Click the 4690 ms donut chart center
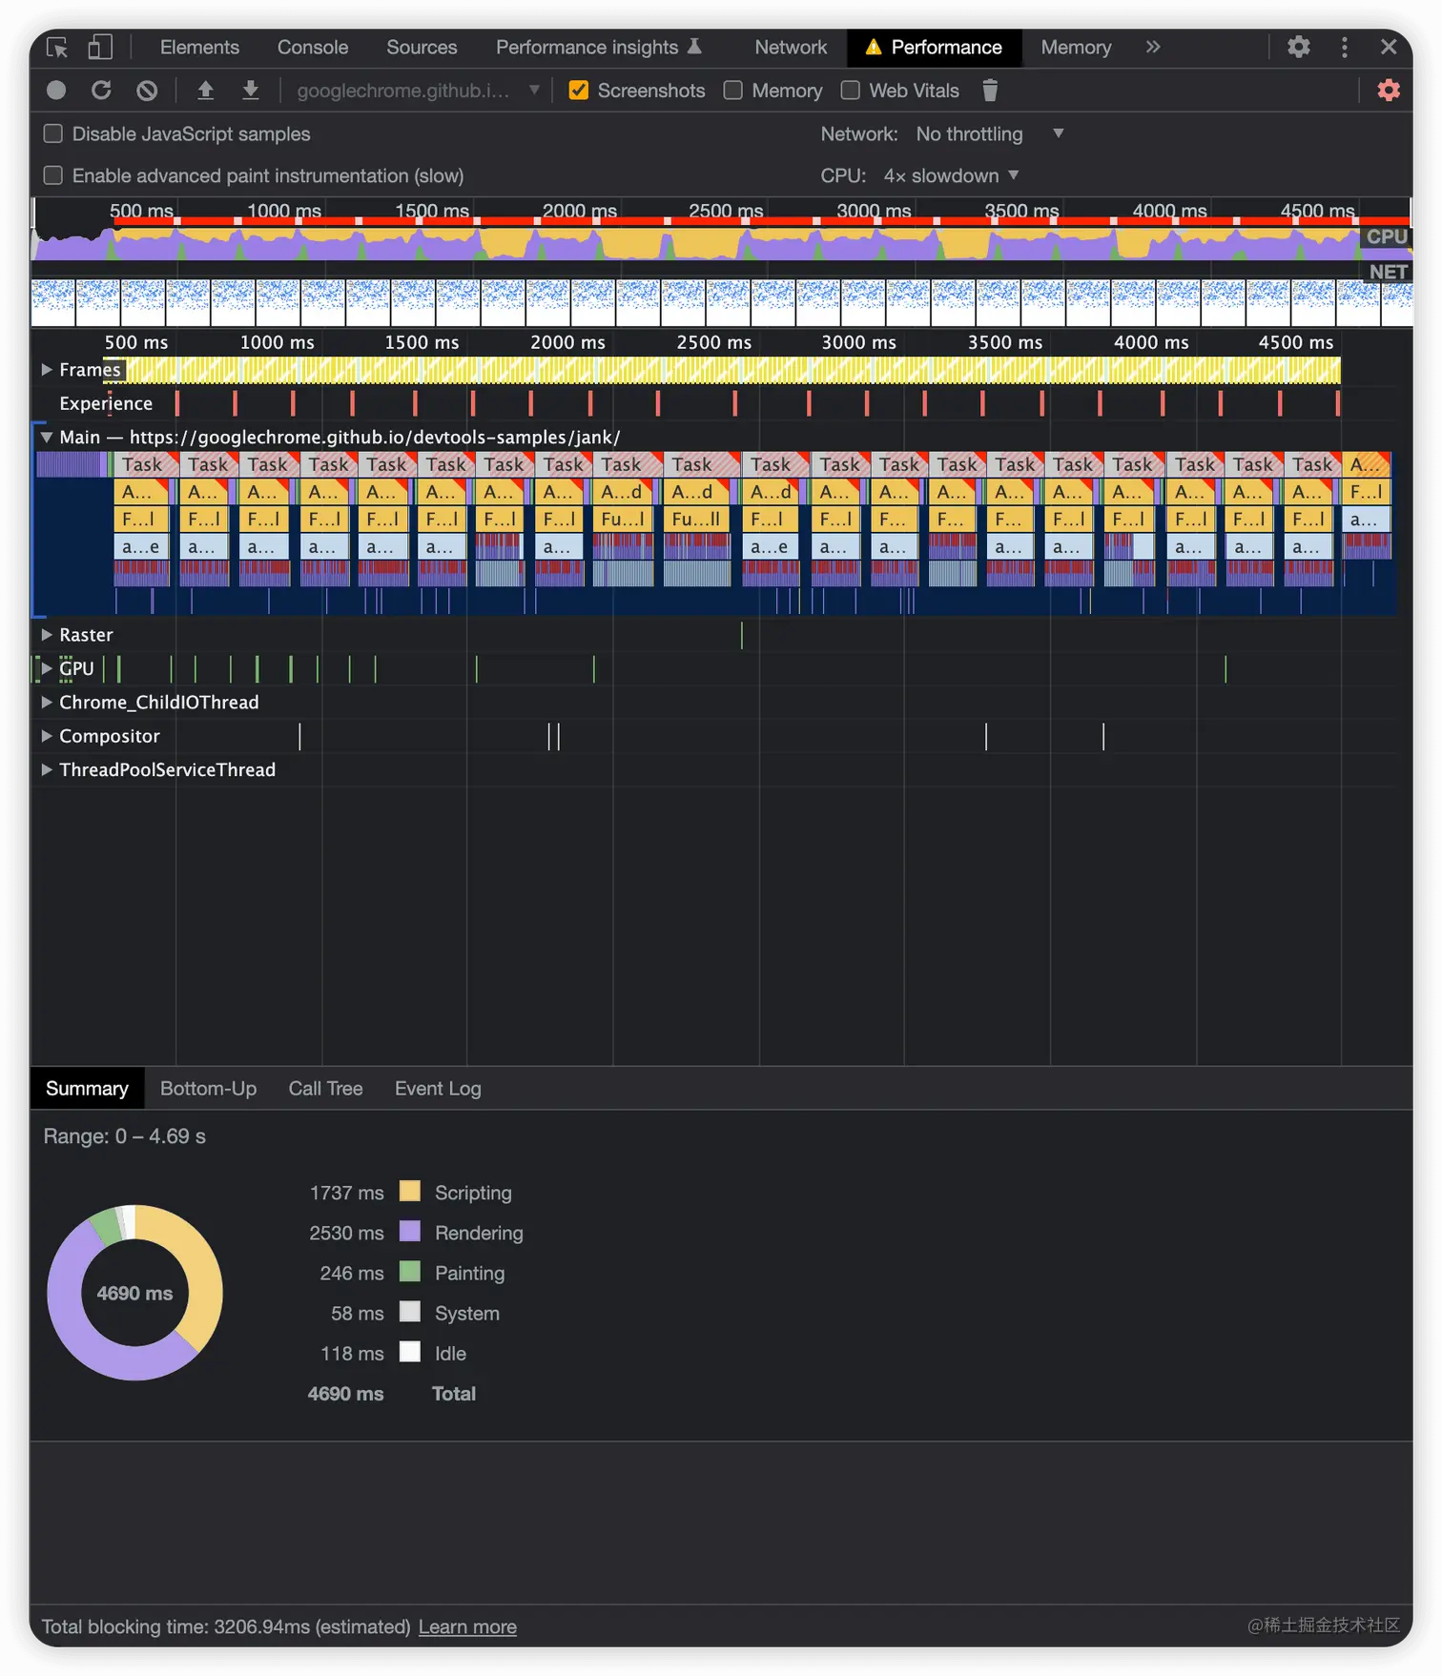Viewport: 1442px width, 1676px height. point(134,1293)
